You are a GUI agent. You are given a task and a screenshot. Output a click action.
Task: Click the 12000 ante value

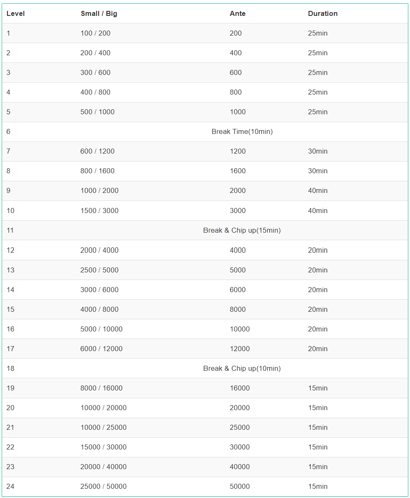pyautogui.click(x=240, y=349)
